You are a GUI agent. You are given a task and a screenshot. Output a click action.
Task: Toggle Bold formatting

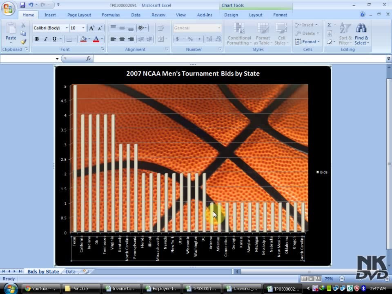tap(37, 39)
